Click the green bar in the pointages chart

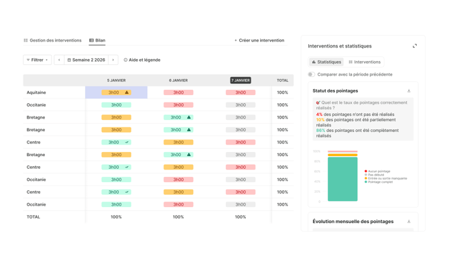coord(342,179)
